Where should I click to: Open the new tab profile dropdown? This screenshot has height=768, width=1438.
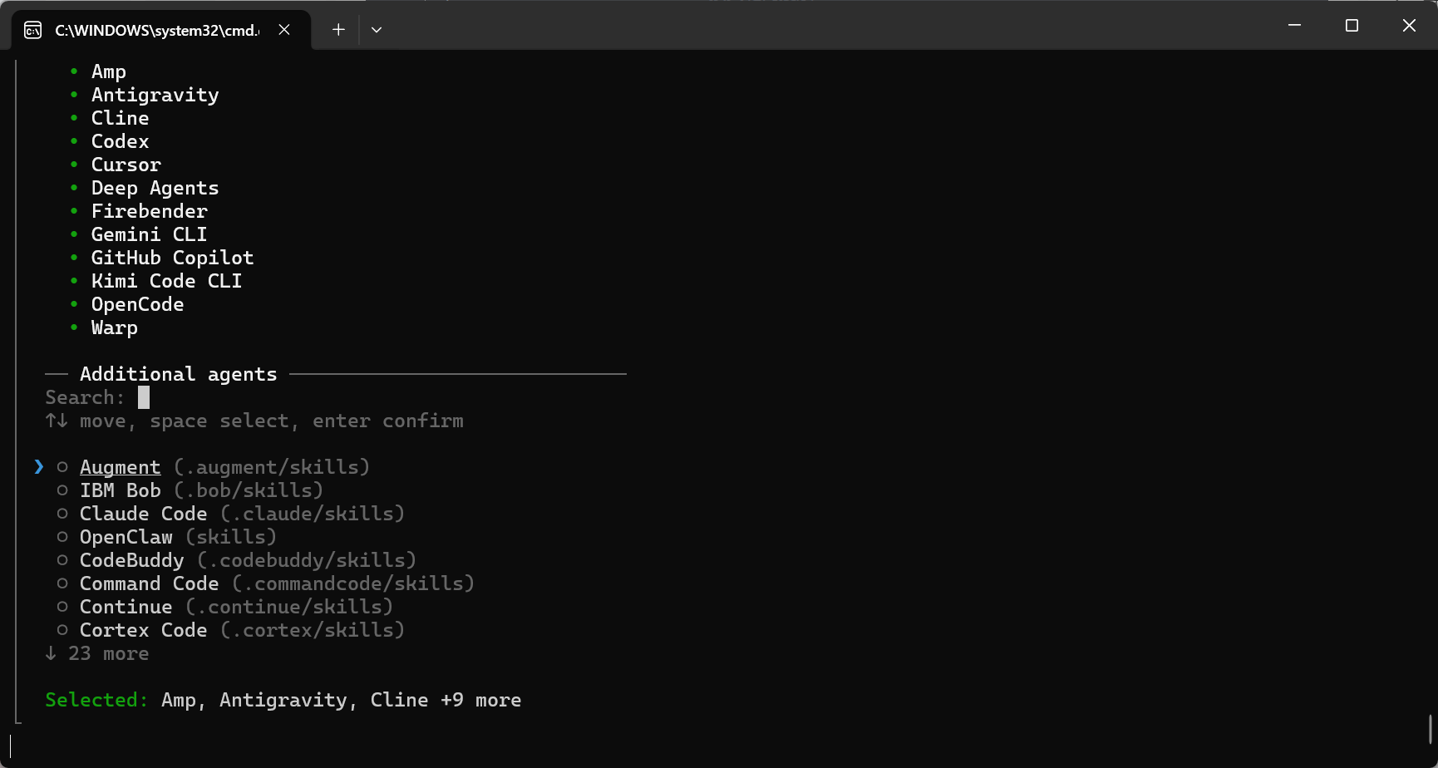(x=377, y=30)
